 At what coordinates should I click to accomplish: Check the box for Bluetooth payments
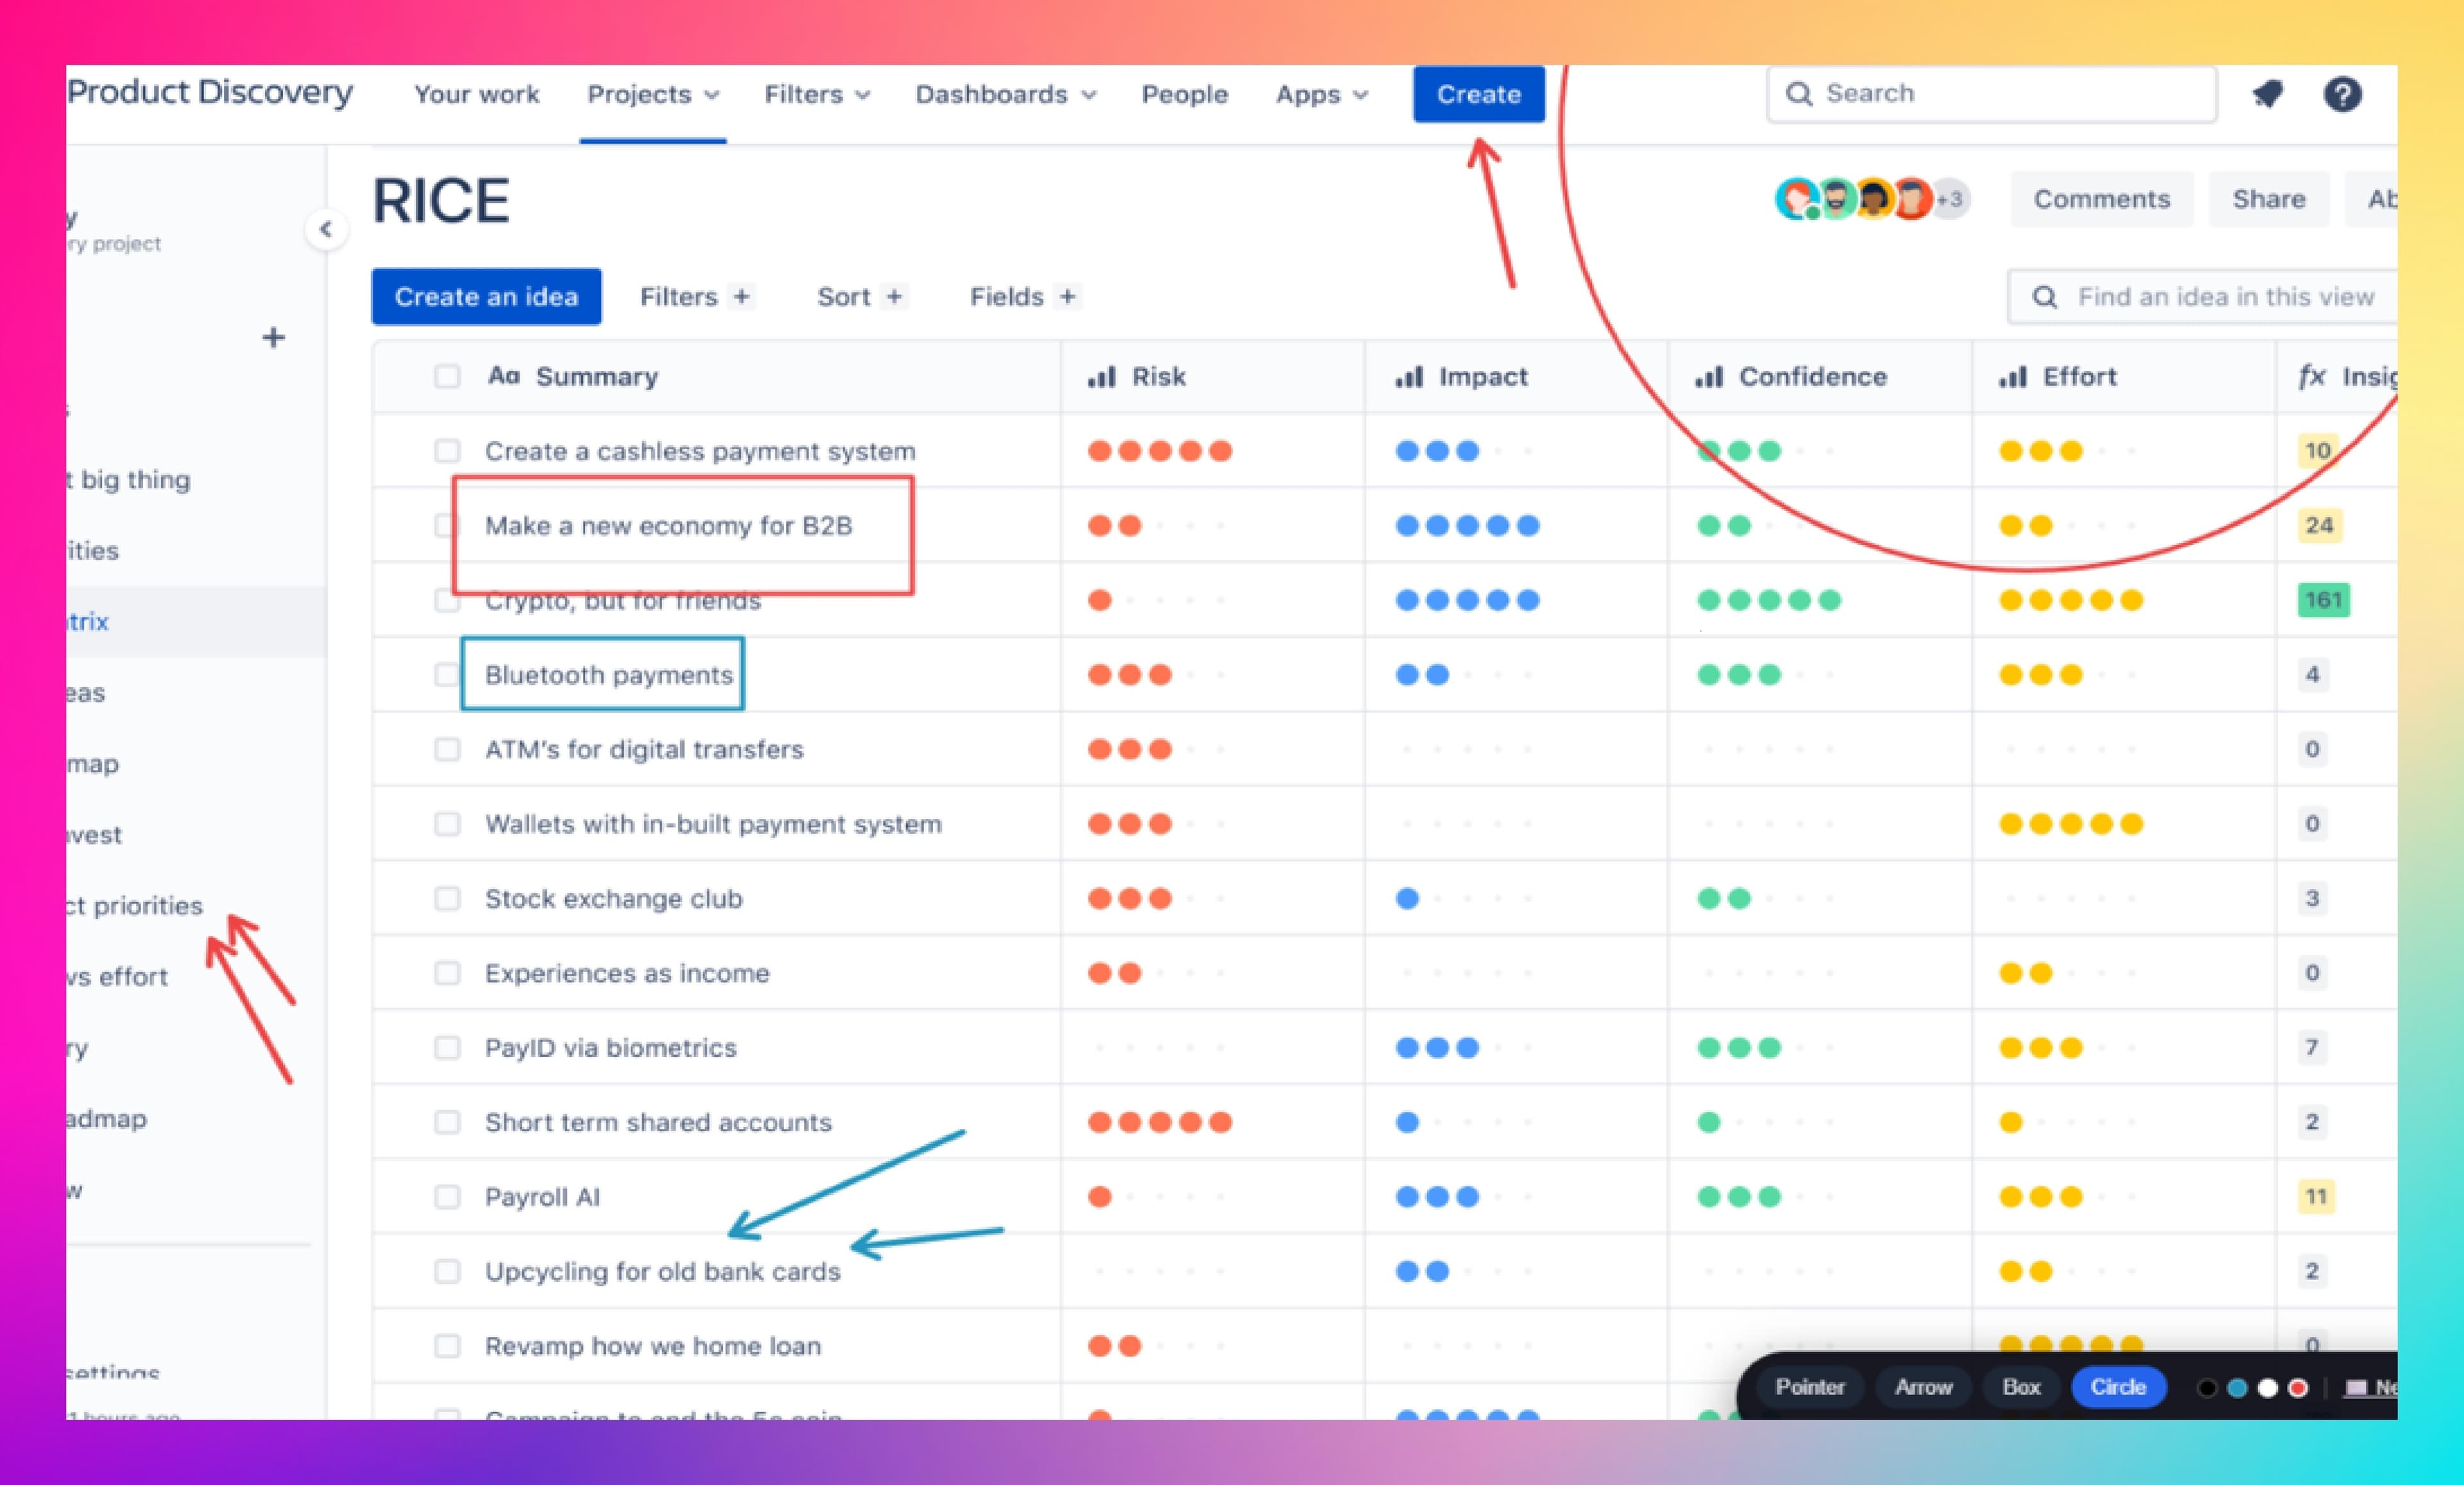[446, 675]
